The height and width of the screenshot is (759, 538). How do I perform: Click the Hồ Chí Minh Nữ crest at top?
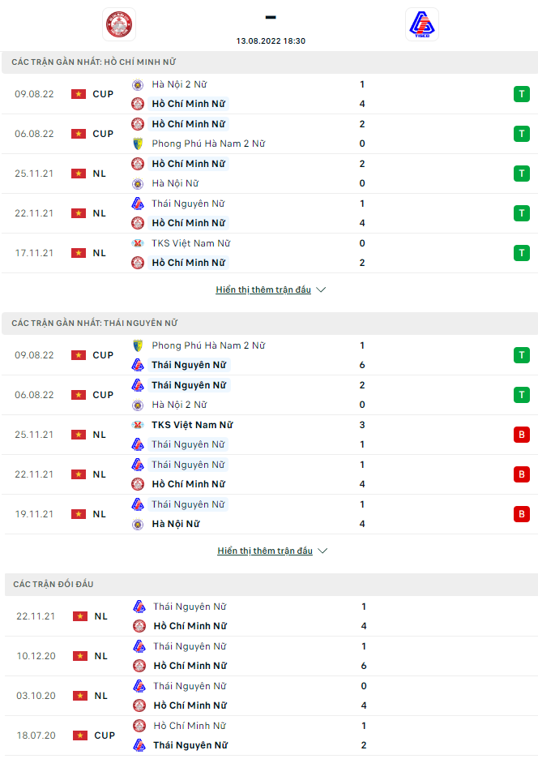coord(120,24)
